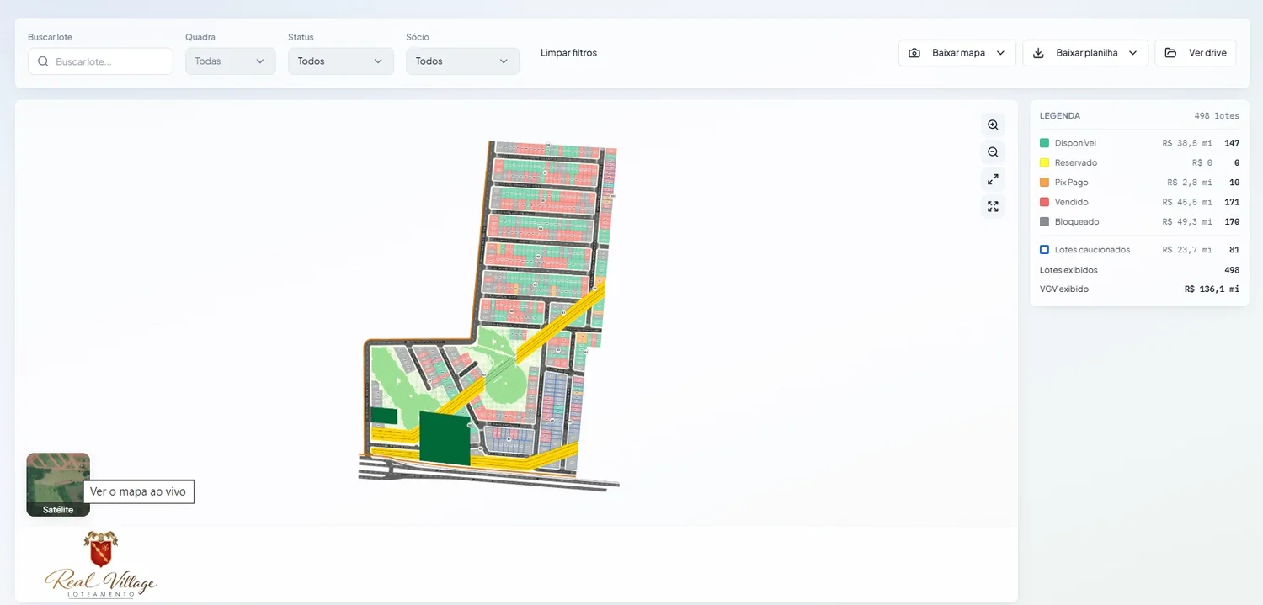Click the large dark green block on map
The width and height of the screenshot is (1263, 605).
pyautogui.click(x=445, y=438)
